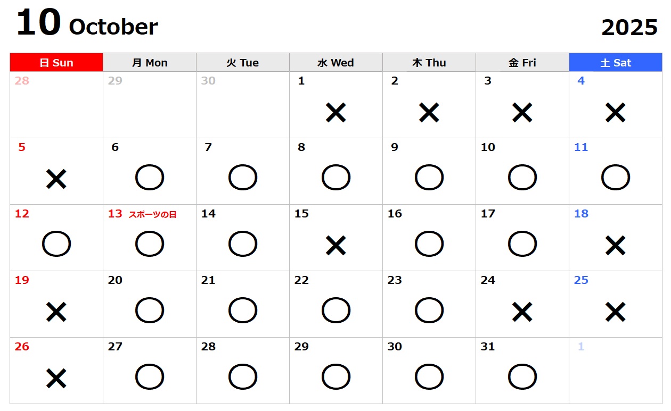Select the circle on Sunday October 12
Screen dimensions: 671x411
click(56, 244)
